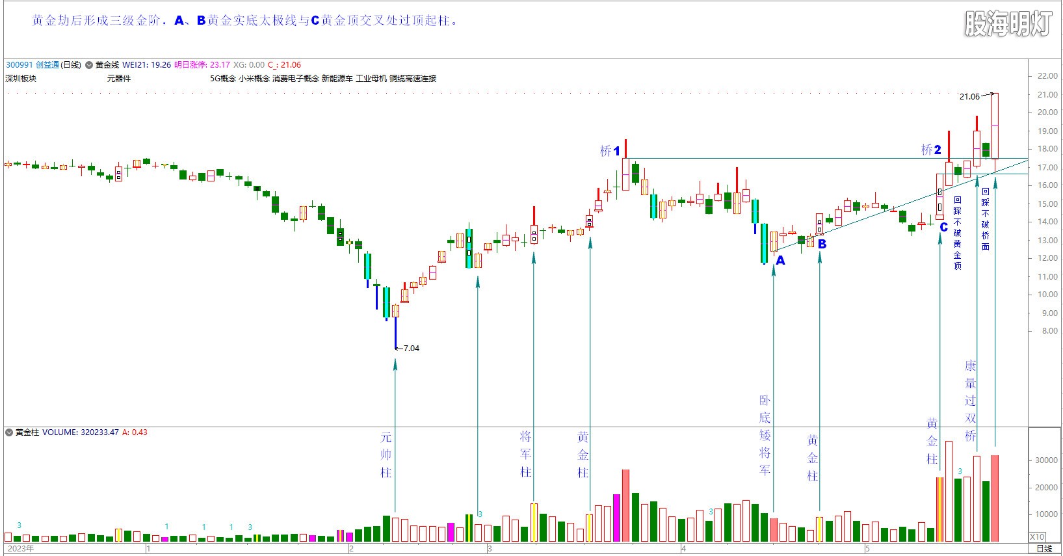Click the 13.00 tick on the price axis
Image resolution: width=1063 pixels, height=556 pixels.
point(1047,241)
